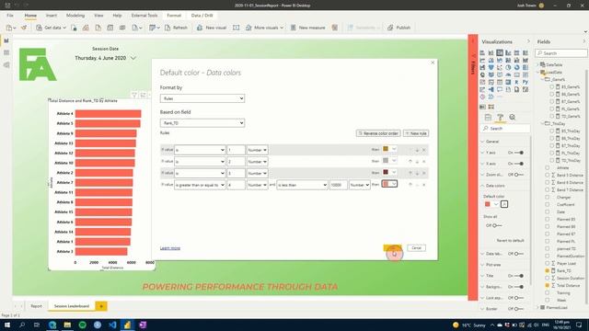Close the Default color dialog
589x331 pixels.
tap(433, 63)
